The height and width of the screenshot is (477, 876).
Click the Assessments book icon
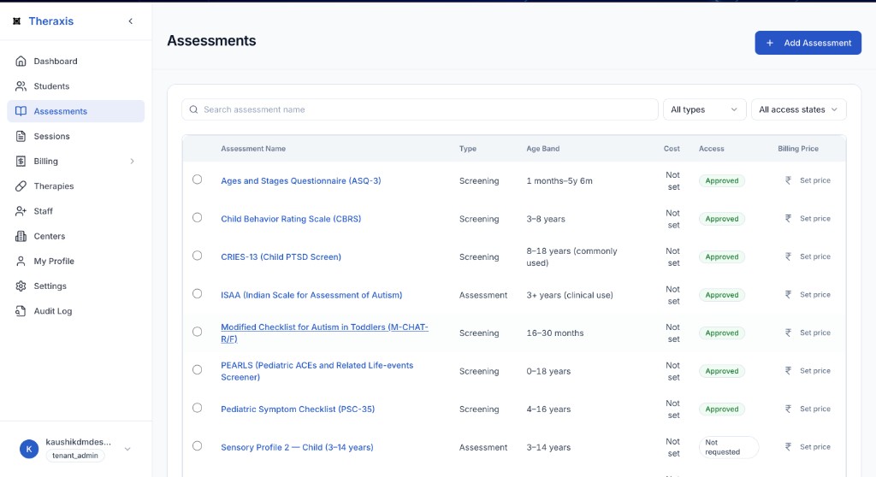[21, 111]
